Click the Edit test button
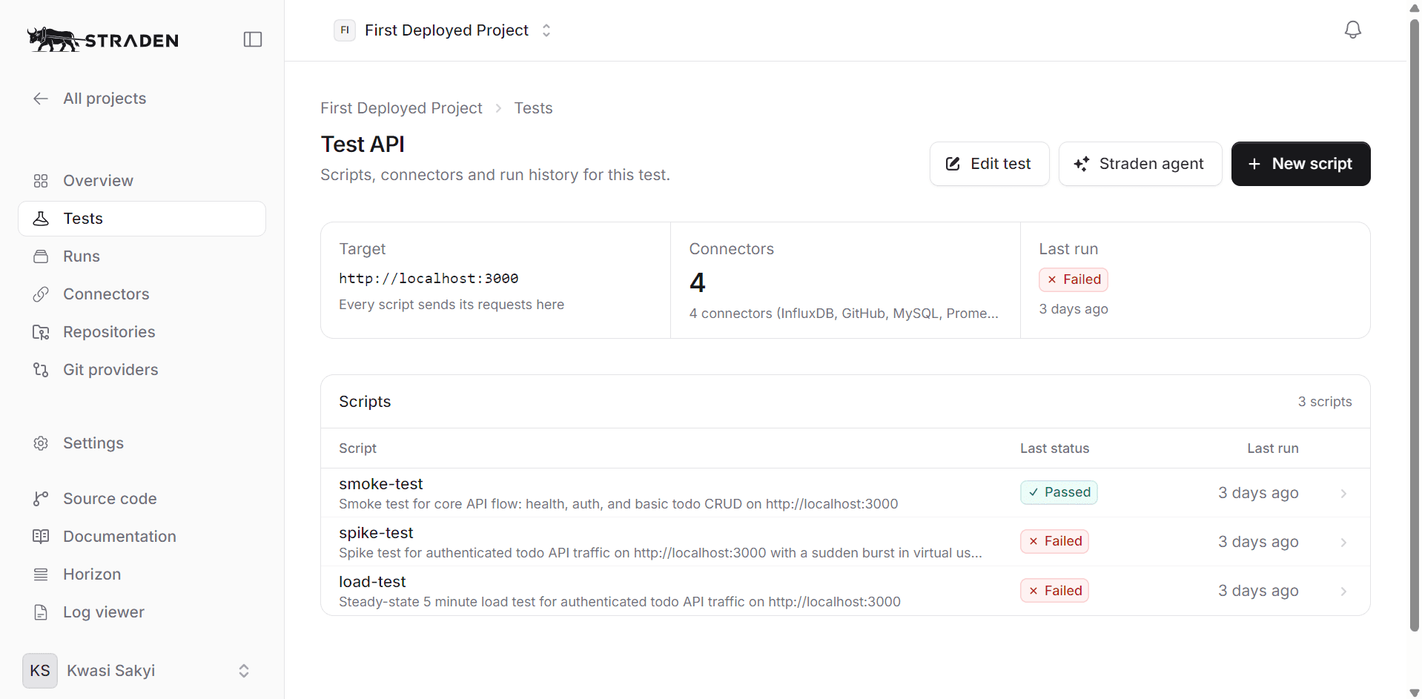This screenshot has height=699, width=1422. (x=989, y=164)
